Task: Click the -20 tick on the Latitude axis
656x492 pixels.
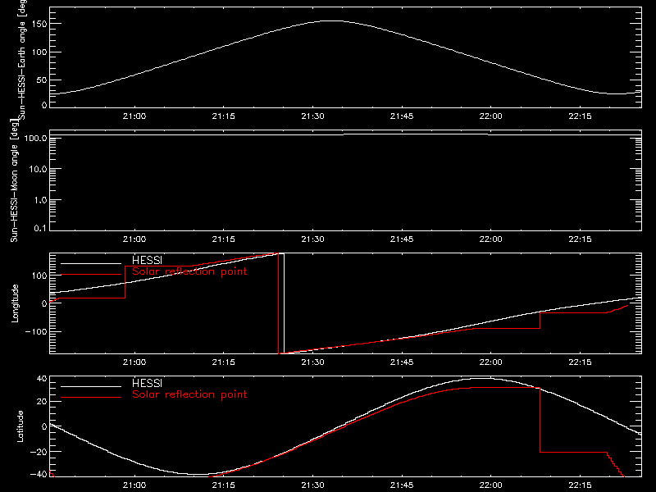Action: coord(39,452)
